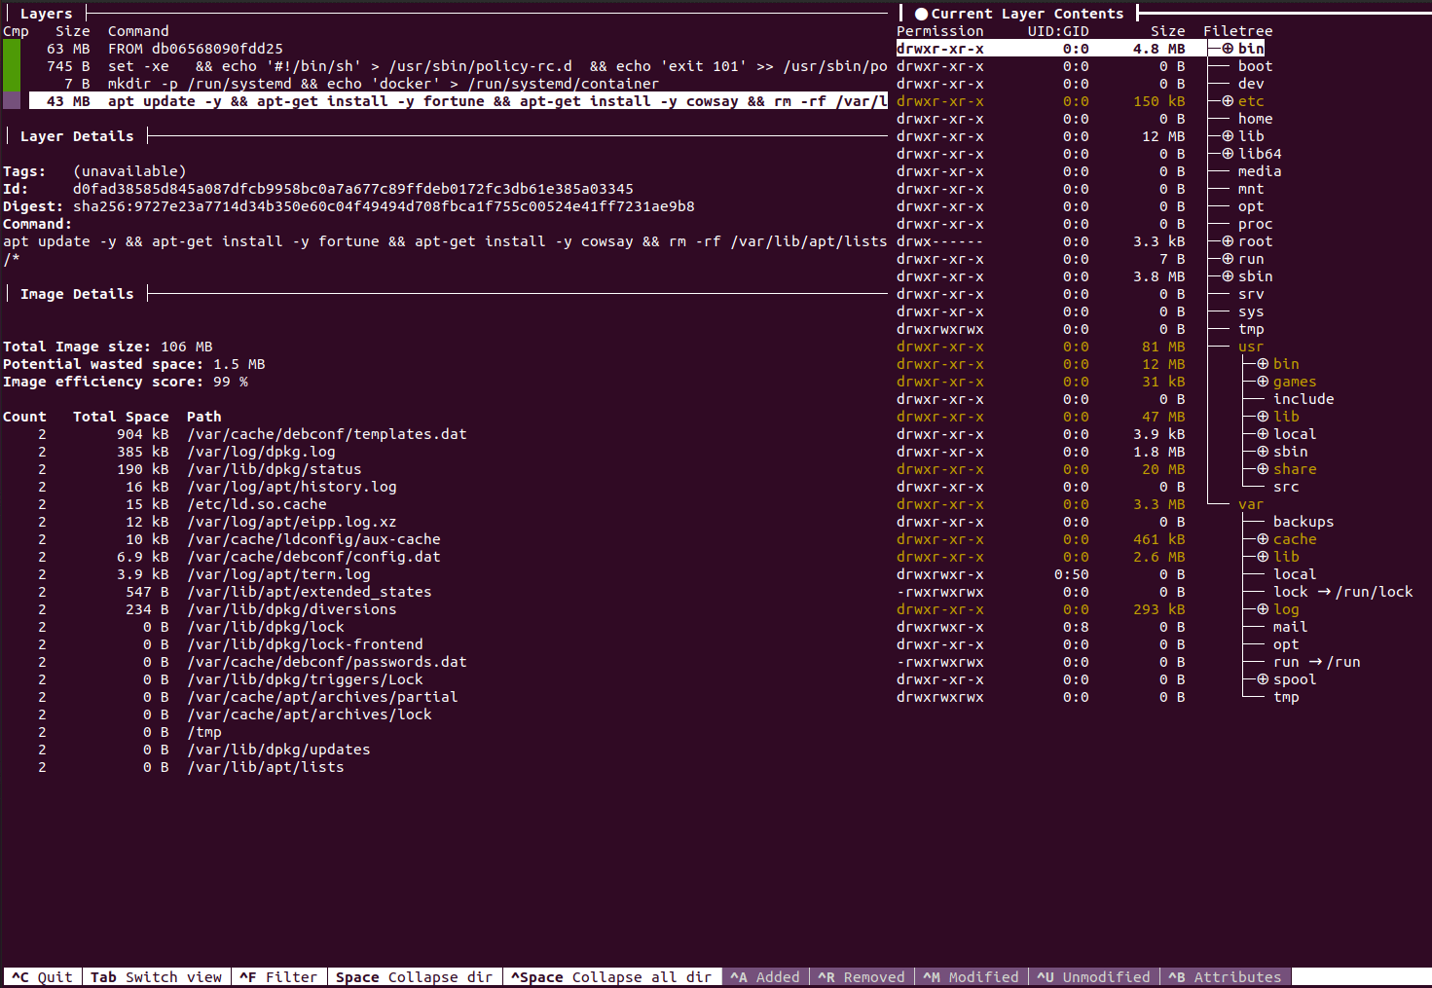Expand the var/spool directory node
This screenshot has height=988, width=1432.
click(1263, 679)
